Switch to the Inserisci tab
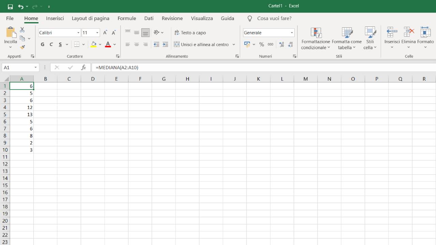The height and width of the screenshot is (245, 436). (55, 18)
